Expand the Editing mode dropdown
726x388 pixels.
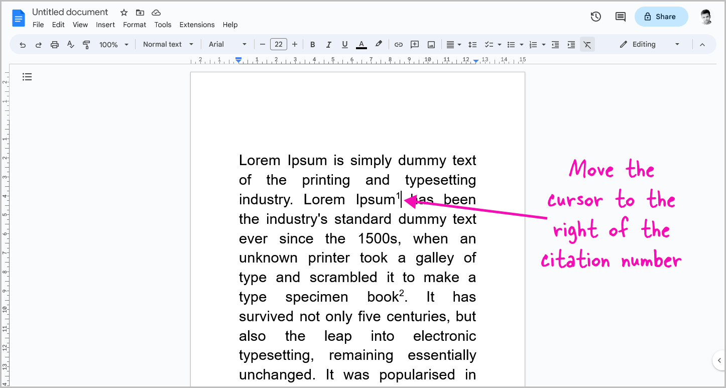point(677,44)
